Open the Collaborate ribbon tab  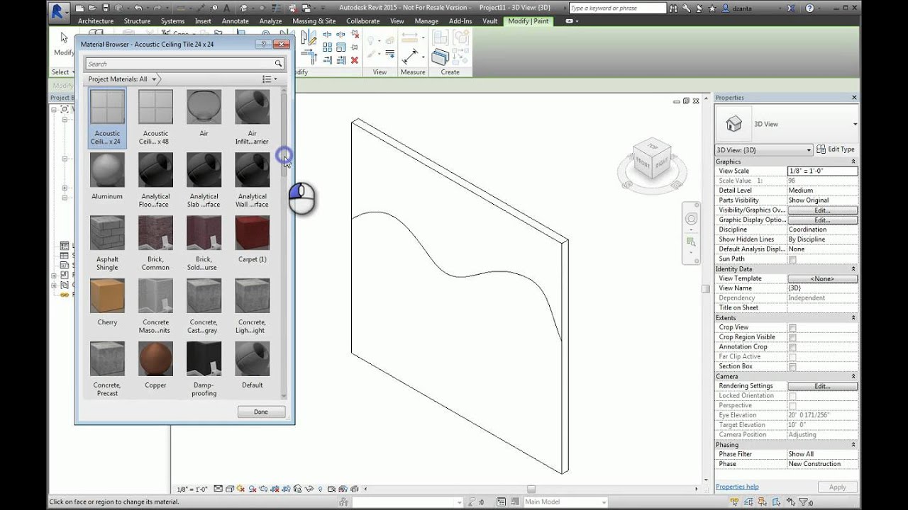click(x=363, y=21)
